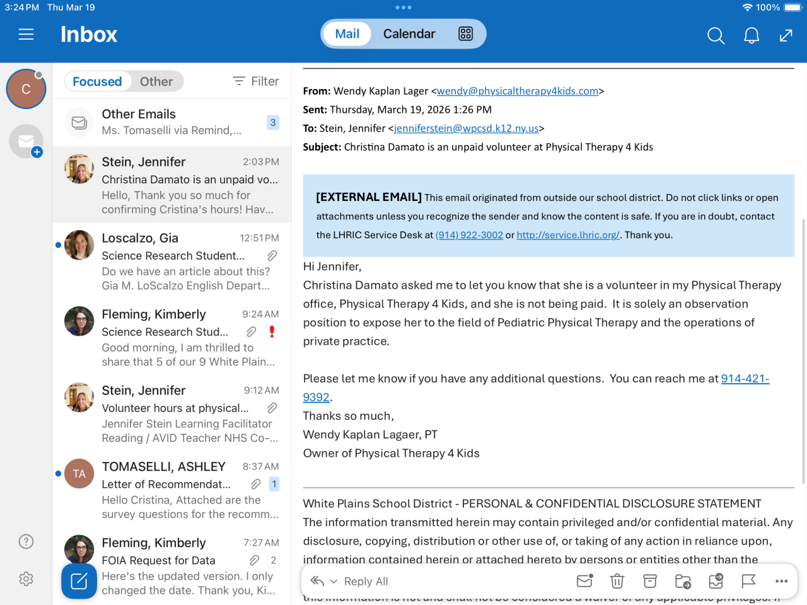The width and height of the screenshot is (807, 605).
Task: Open the Stein, Jennifer 2:03 PM email
Action: click(171, 185)
